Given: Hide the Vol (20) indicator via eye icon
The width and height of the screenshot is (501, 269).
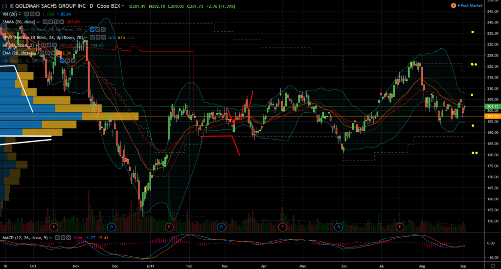Looking at the screenshot, I should [x=26, y=14].
